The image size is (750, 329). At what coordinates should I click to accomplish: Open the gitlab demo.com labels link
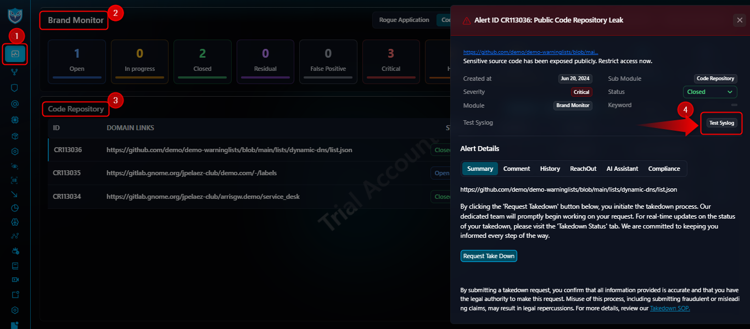tap(192, 173)
